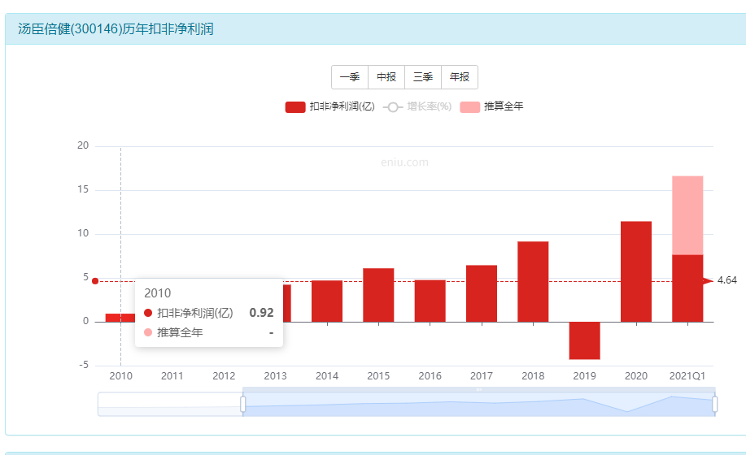Click the chart title 汤臣倍健(300146)历年扣非净利润

[116, 29]
